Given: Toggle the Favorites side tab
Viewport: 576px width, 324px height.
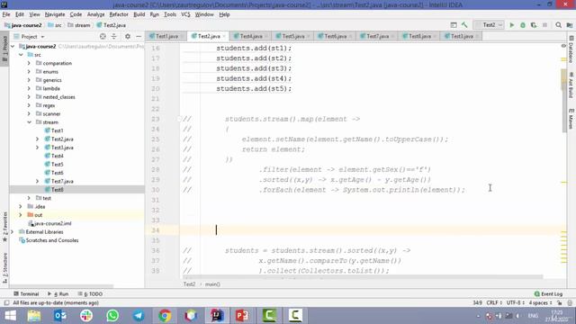Looking at the screenshot, I should (x=4, y=227).
